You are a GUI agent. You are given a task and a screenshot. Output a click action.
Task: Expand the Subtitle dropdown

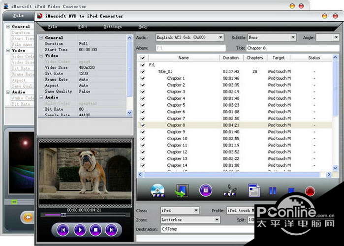293,37
